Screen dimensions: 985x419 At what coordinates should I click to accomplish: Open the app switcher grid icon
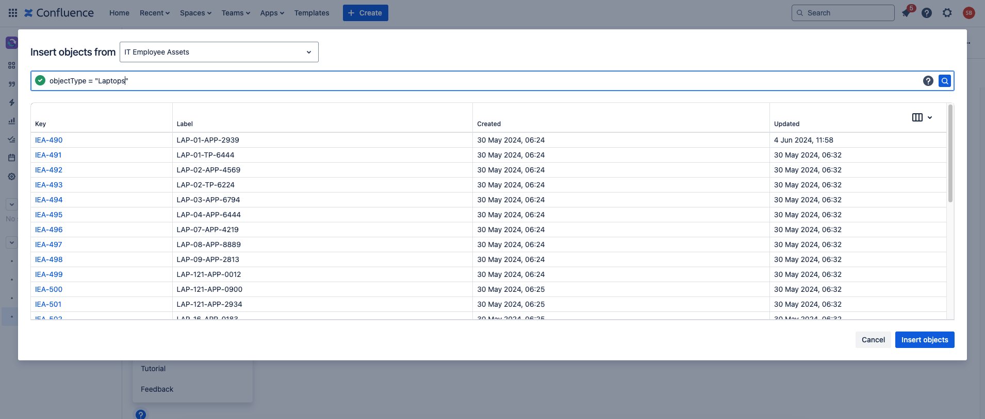tap(13, 13)
